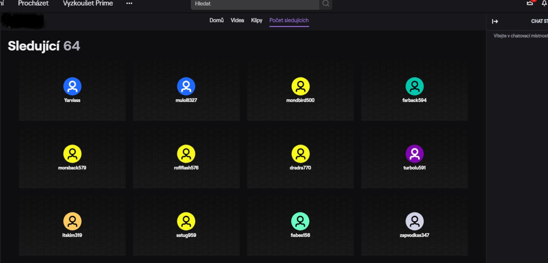This screenshot has width=548, height=263.
Task: Open follower morsback579's card
Action: tap(72, 157)
